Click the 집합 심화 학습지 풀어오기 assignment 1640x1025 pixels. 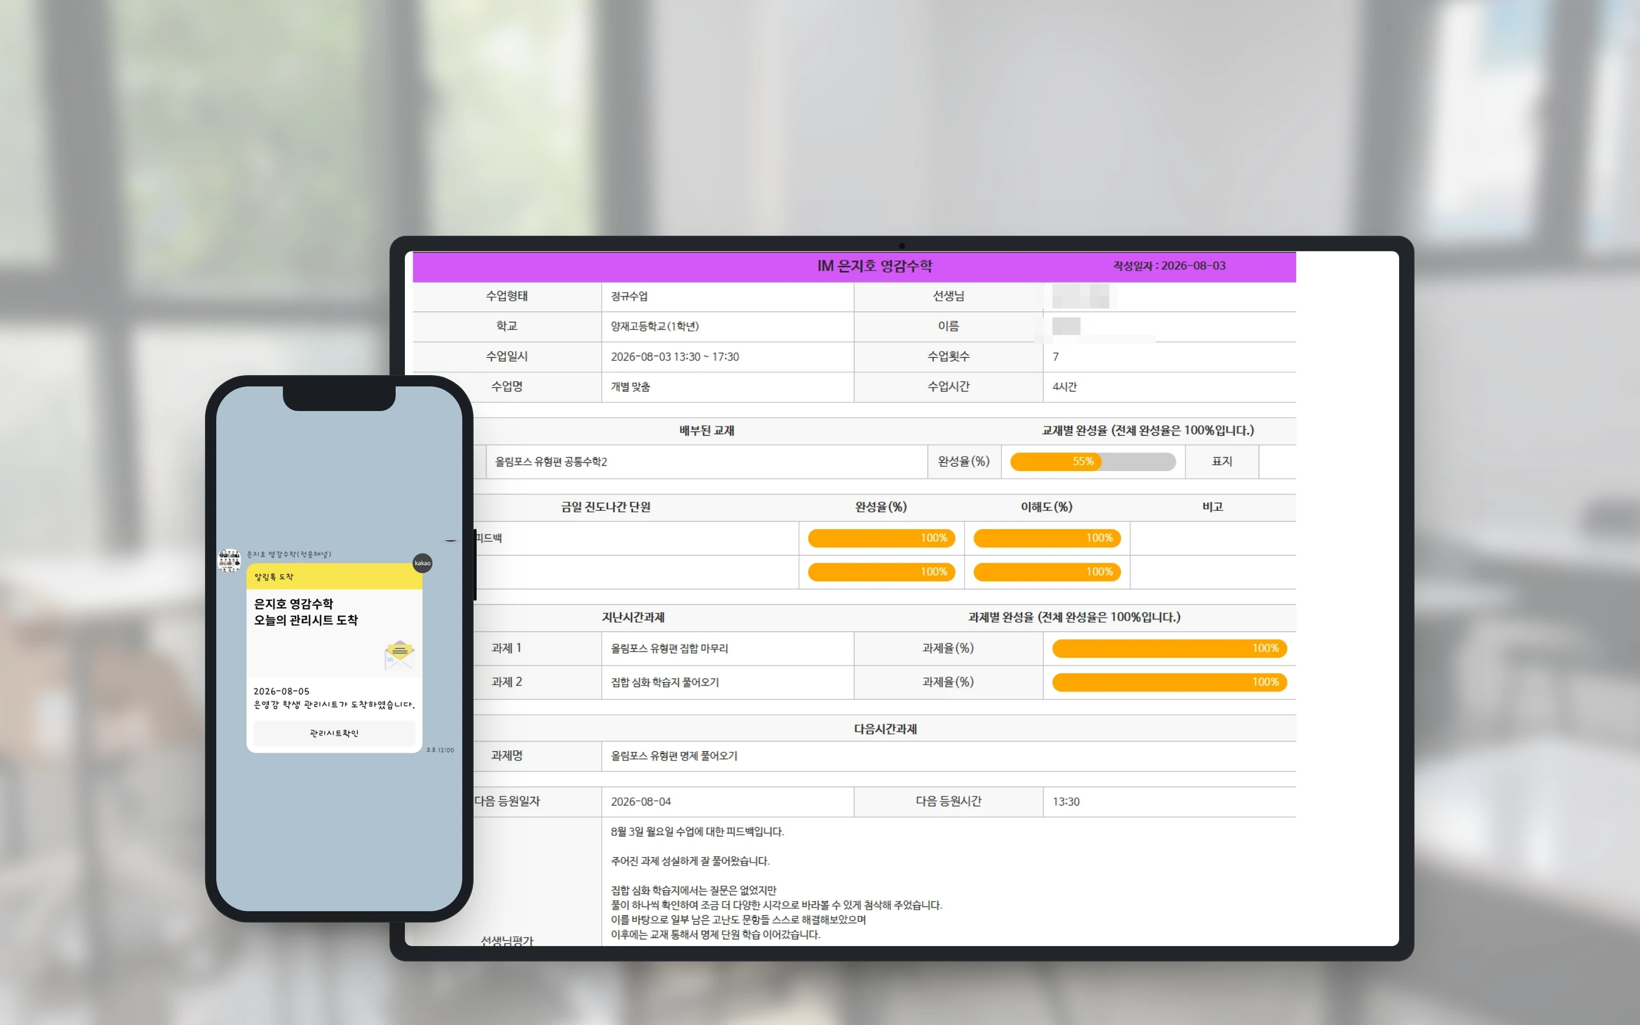click(x=665, y=682)
